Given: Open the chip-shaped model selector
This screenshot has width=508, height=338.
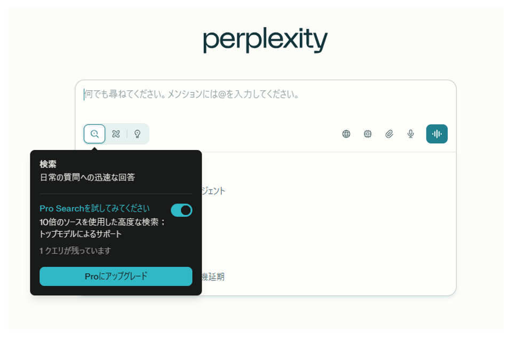Looking at the screenshot, I should click(368, 134).
